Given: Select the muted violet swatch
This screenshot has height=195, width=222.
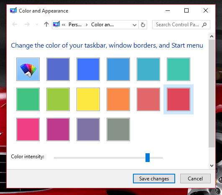Looking at the screenshot, I should click(x=88, y=129).
